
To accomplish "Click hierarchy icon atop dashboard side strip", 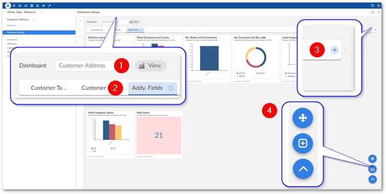I will point(80,21).
